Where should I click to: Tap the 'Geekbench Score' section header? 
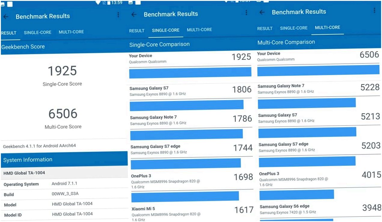tap(23, 47)
